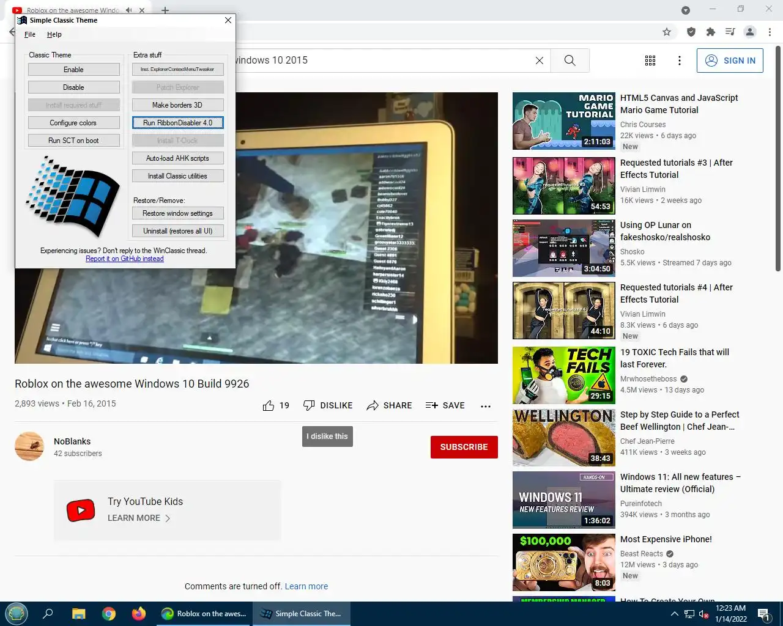Mute the tab using the speaker icon
The width and height of the screenshot is (783, 626).
tap(129, 10)
